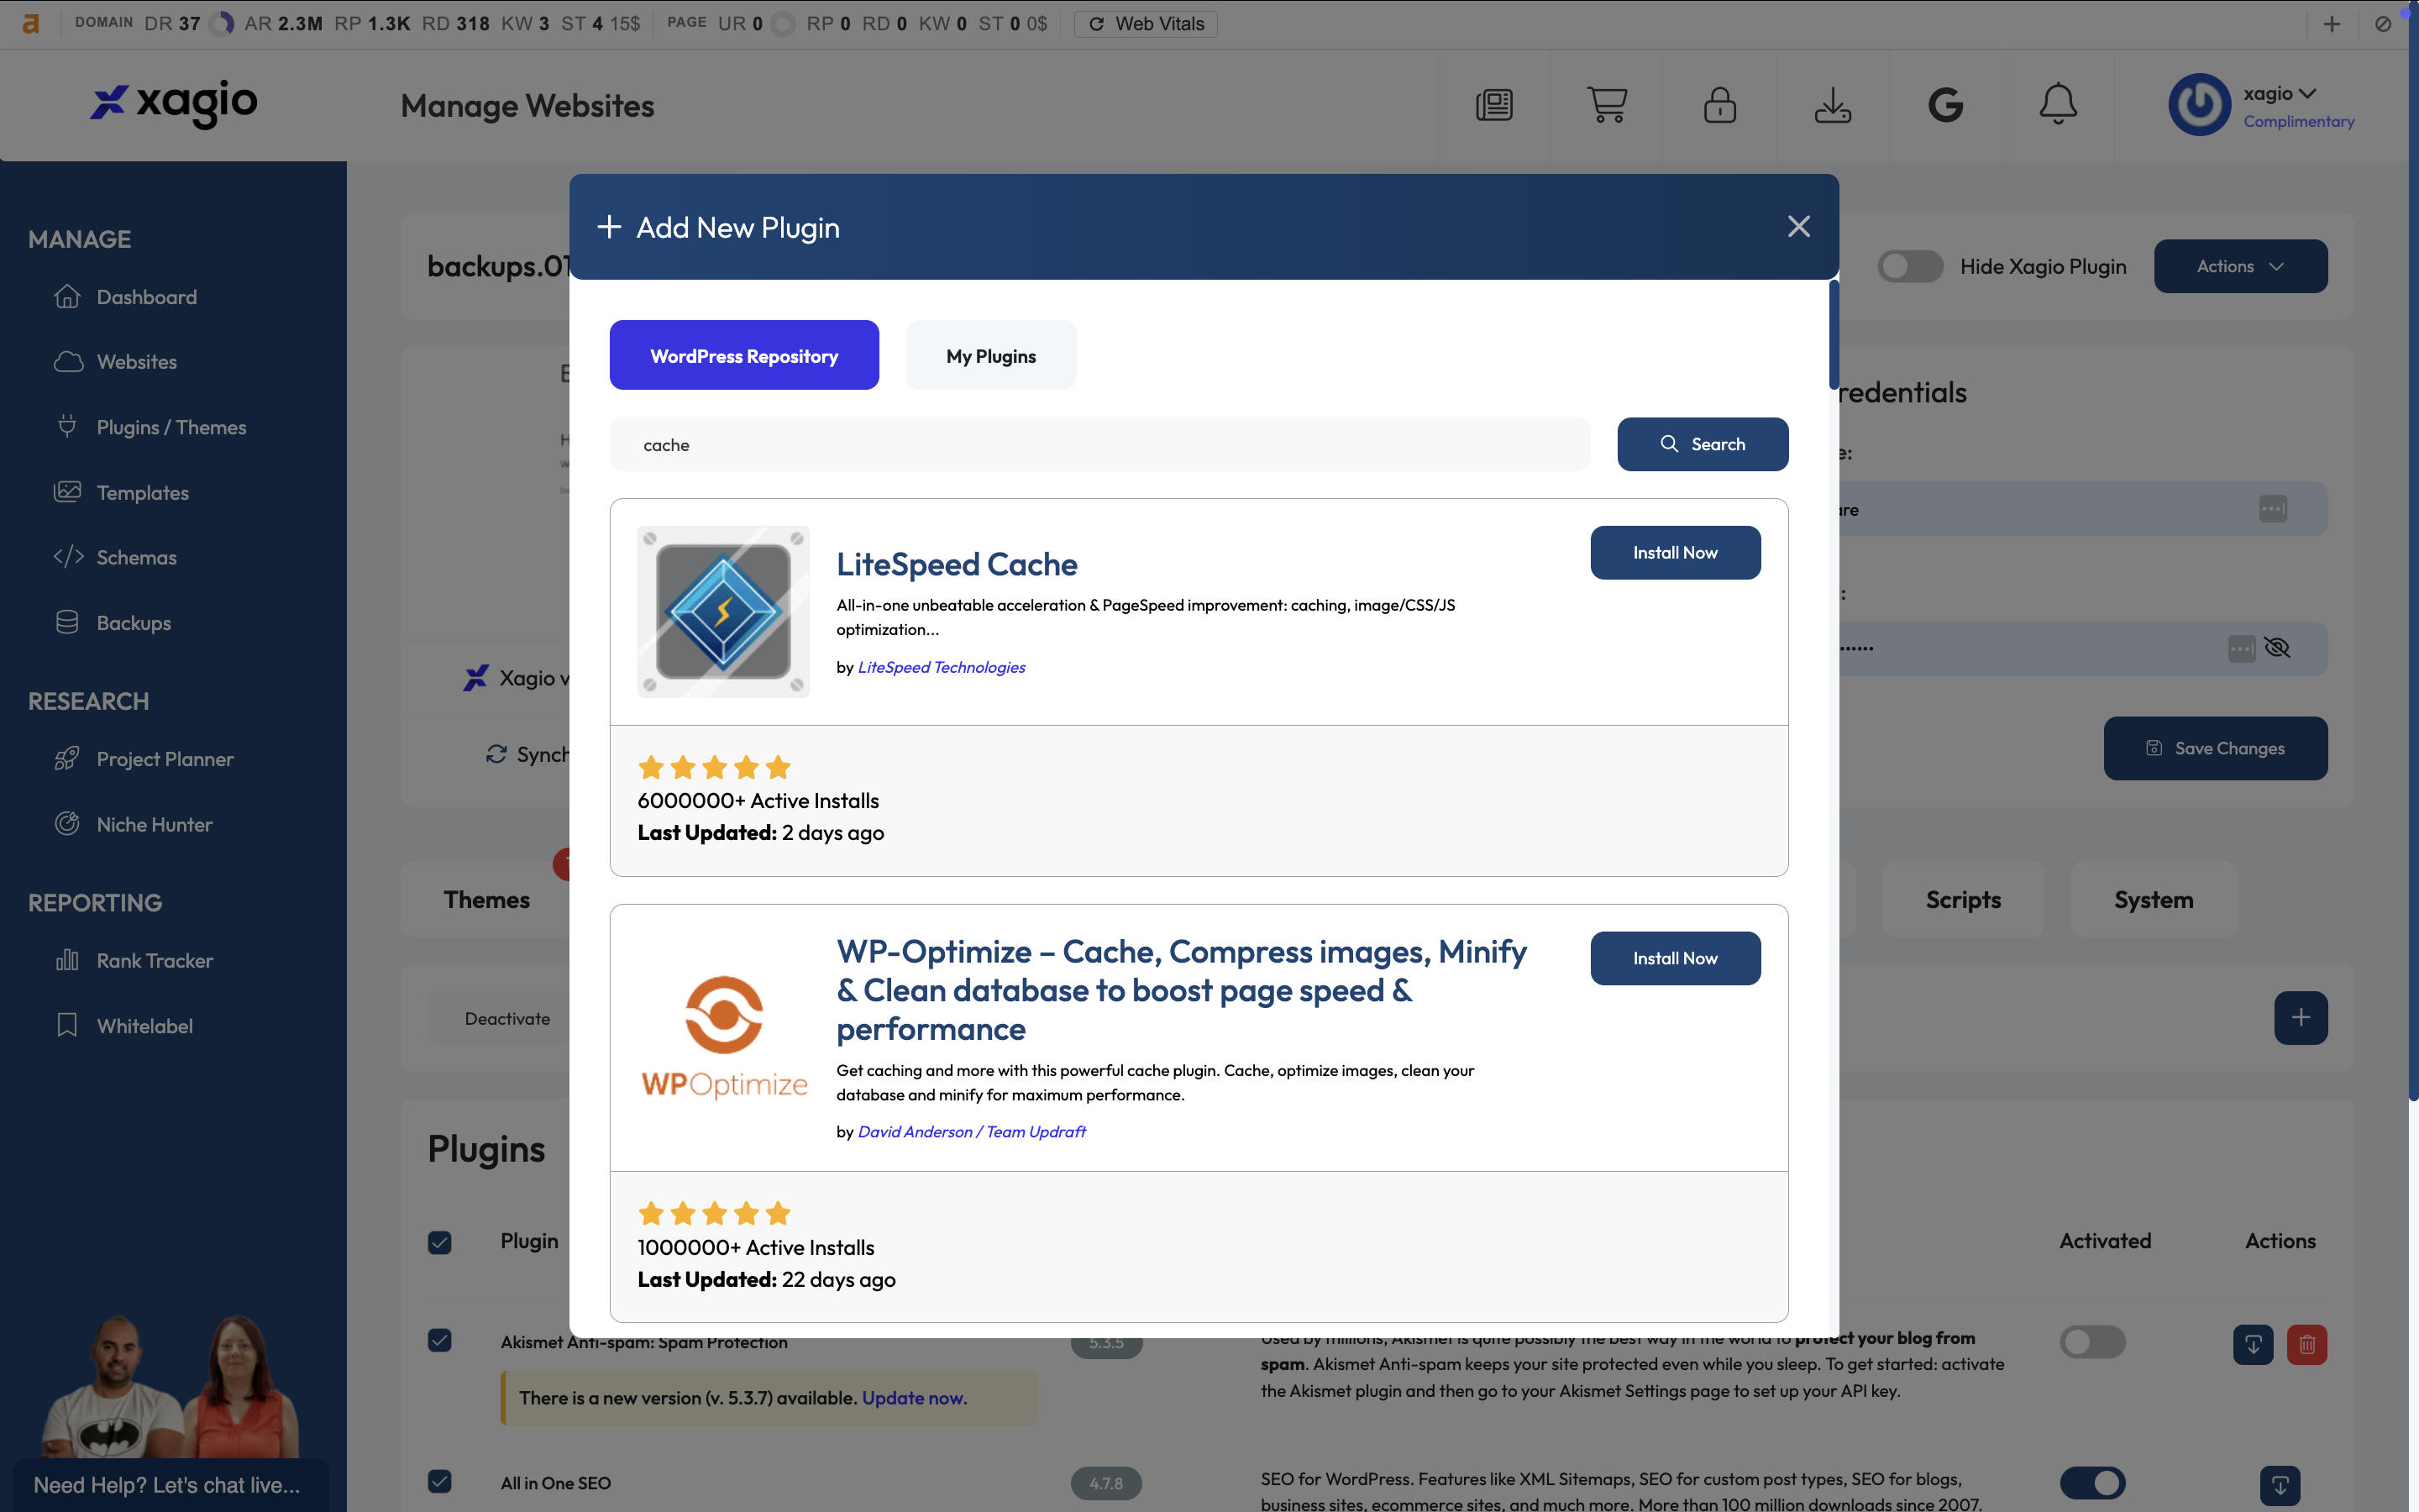Click the eye-slash password visibility icon

click(2277, 648)
